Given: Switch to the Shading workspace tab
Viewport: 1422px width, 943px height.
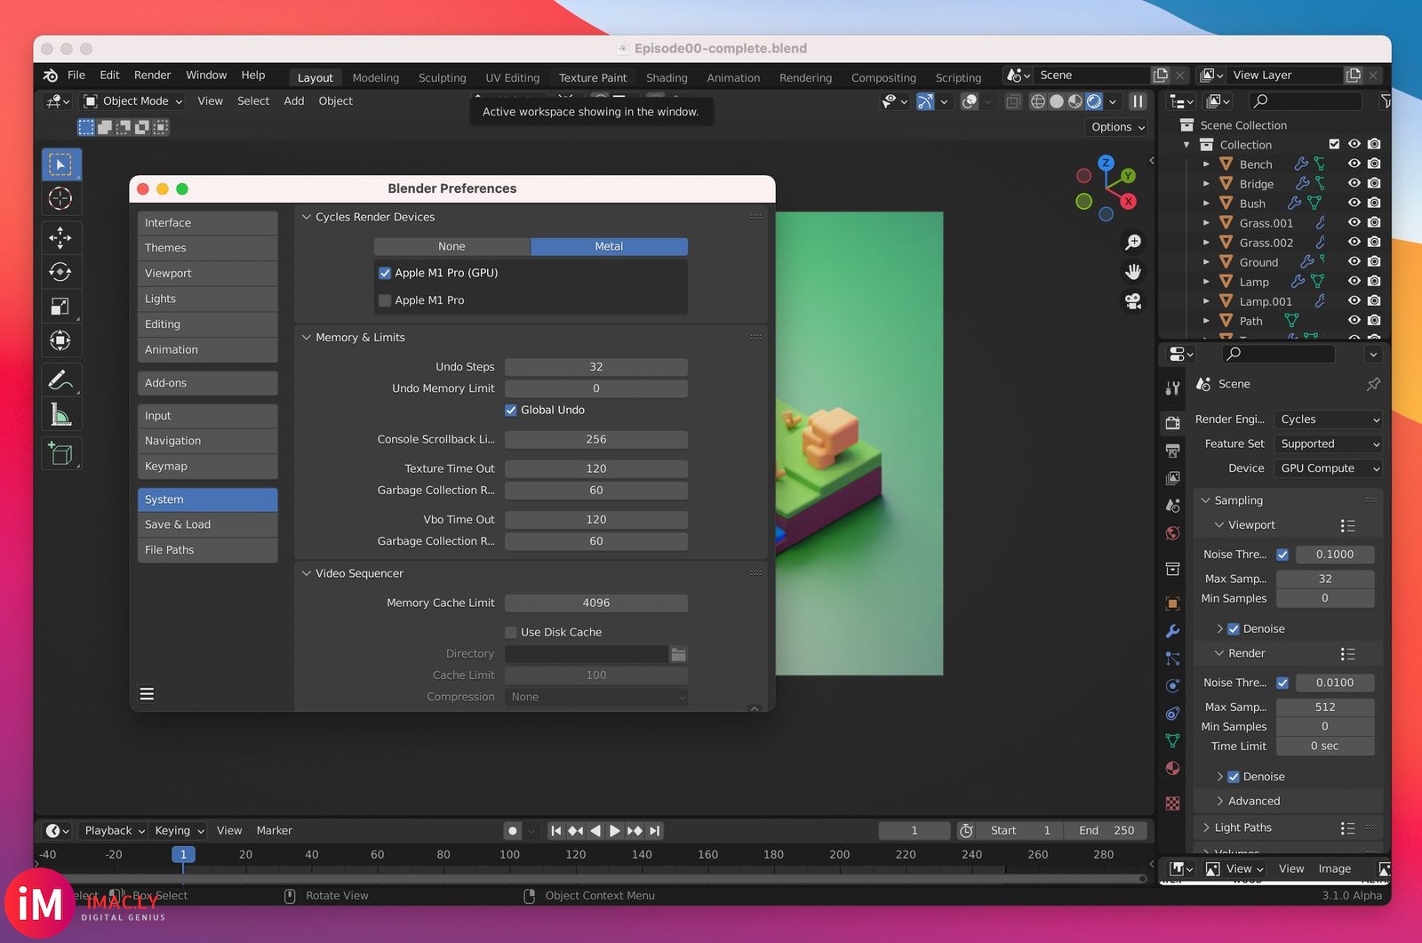Looking at the screenshot, I should [667, 78].
